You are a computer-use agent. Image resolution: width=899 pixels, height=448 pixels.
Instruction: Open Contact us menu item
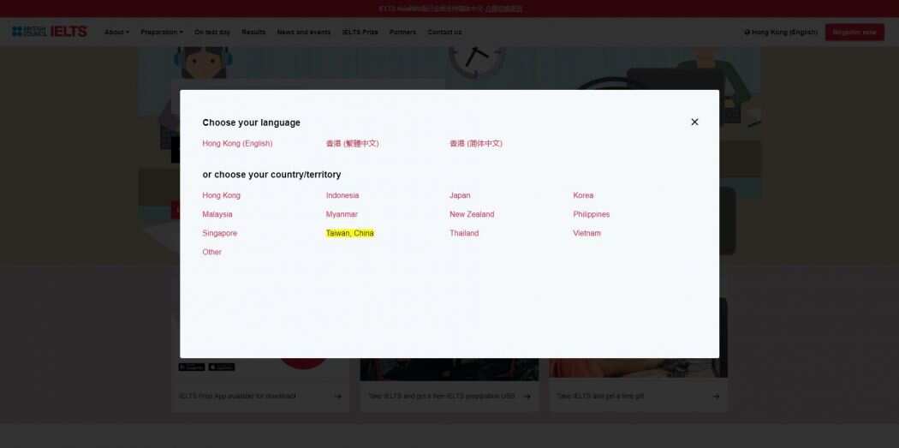(444, 33)
